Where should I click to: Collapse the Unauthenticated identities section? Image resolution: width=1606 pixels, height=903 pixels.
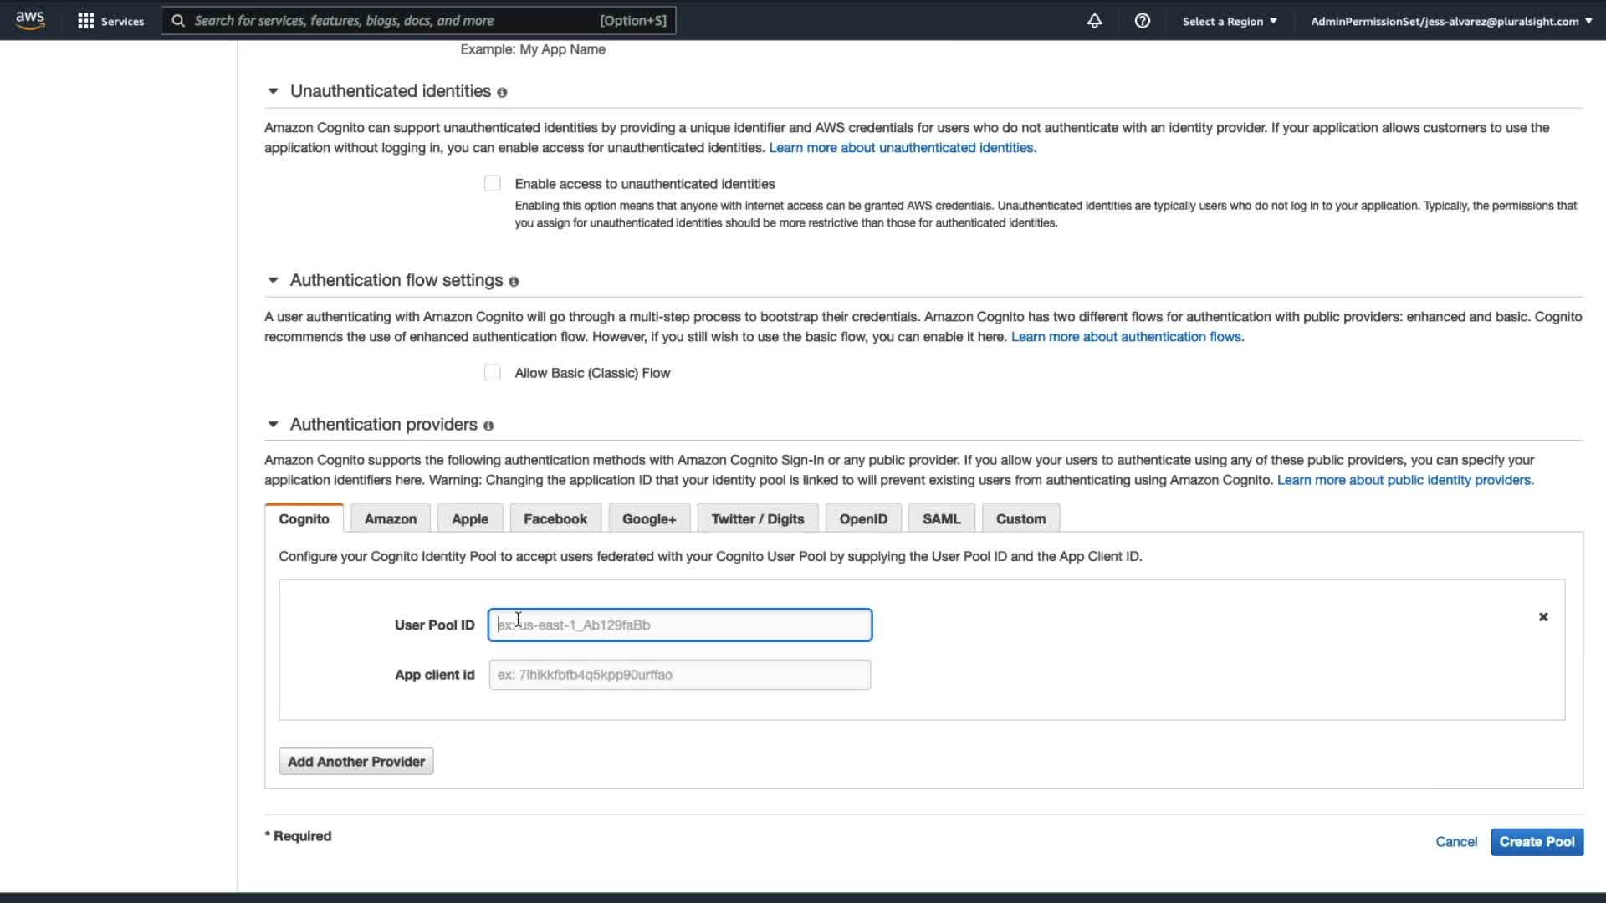pos(273,91)
